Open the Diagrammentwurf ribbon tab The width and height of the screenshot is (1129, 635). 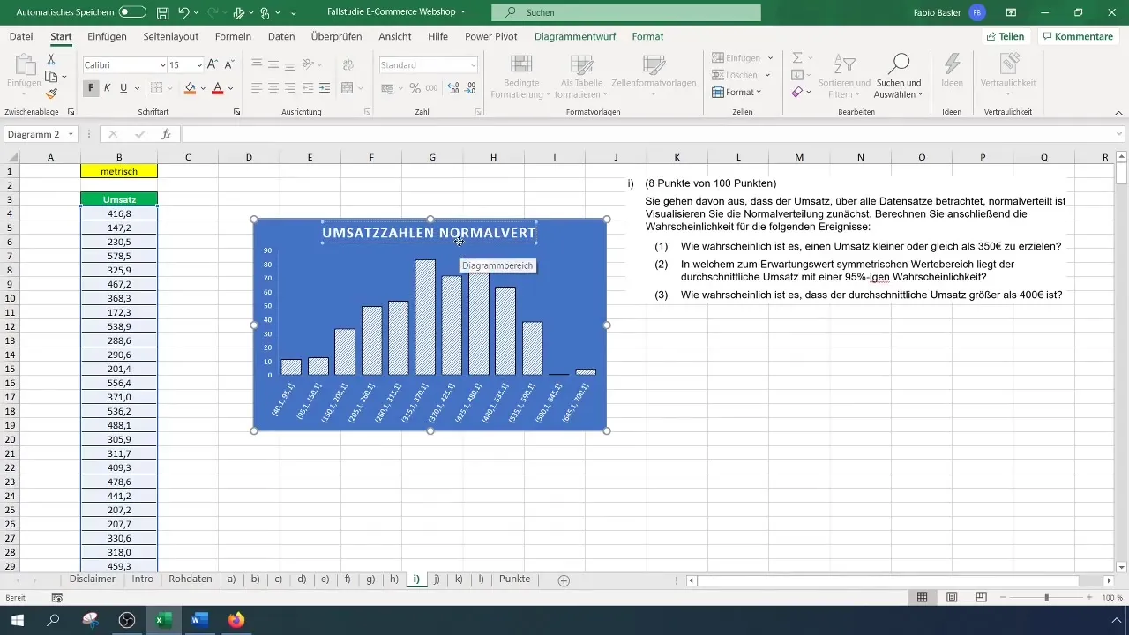pyautogui.click(x=575, y=36)
